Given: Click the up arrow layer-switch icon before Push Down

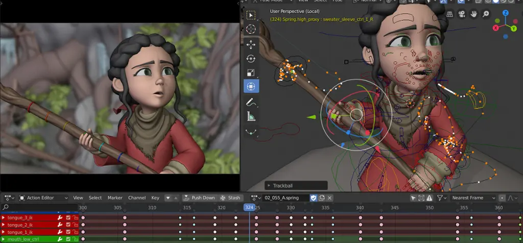Looking at the screenshot, I should coord(176,198).
